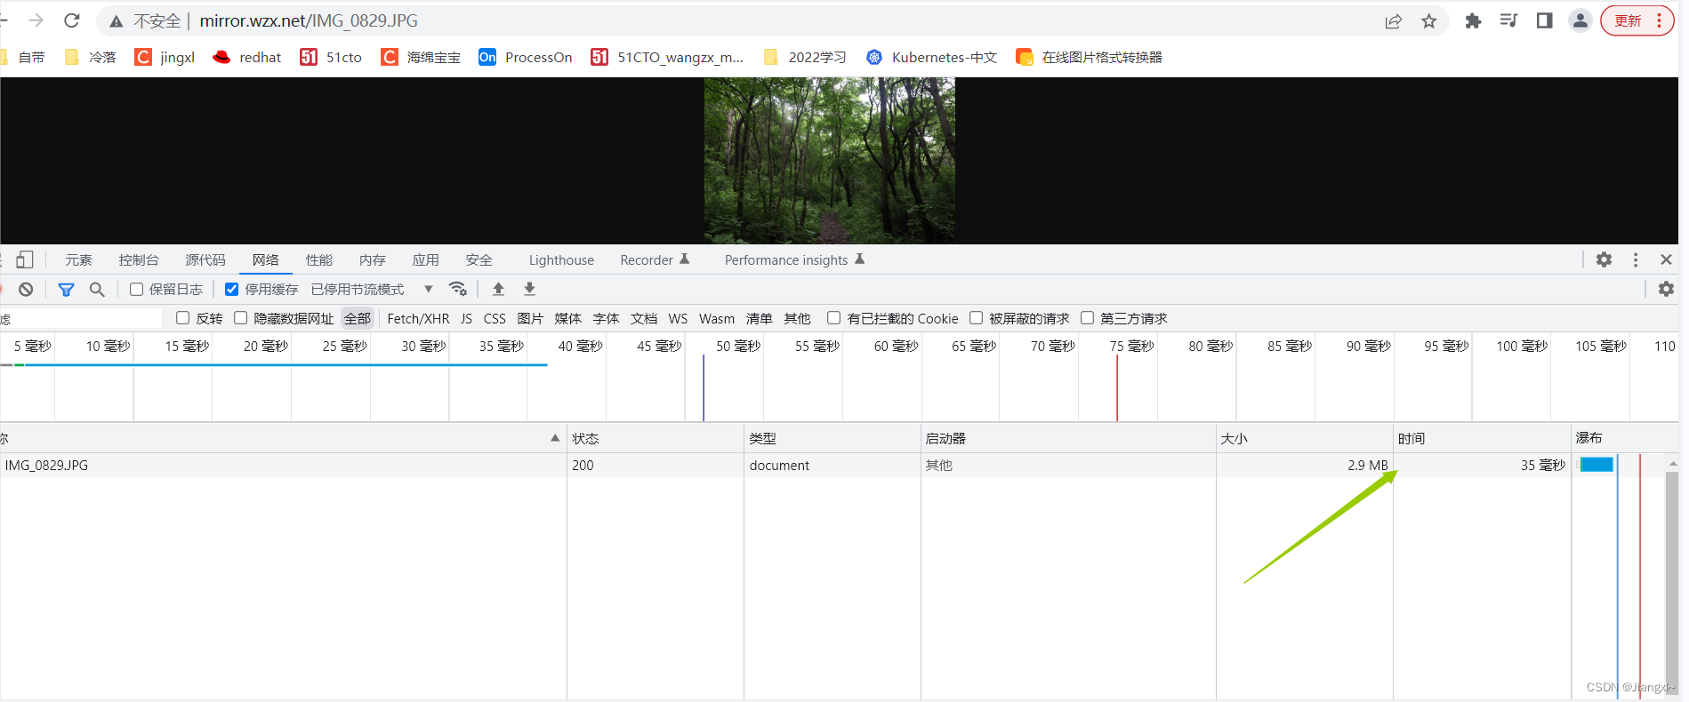Open the Performance insights tab

click(794, 260)
